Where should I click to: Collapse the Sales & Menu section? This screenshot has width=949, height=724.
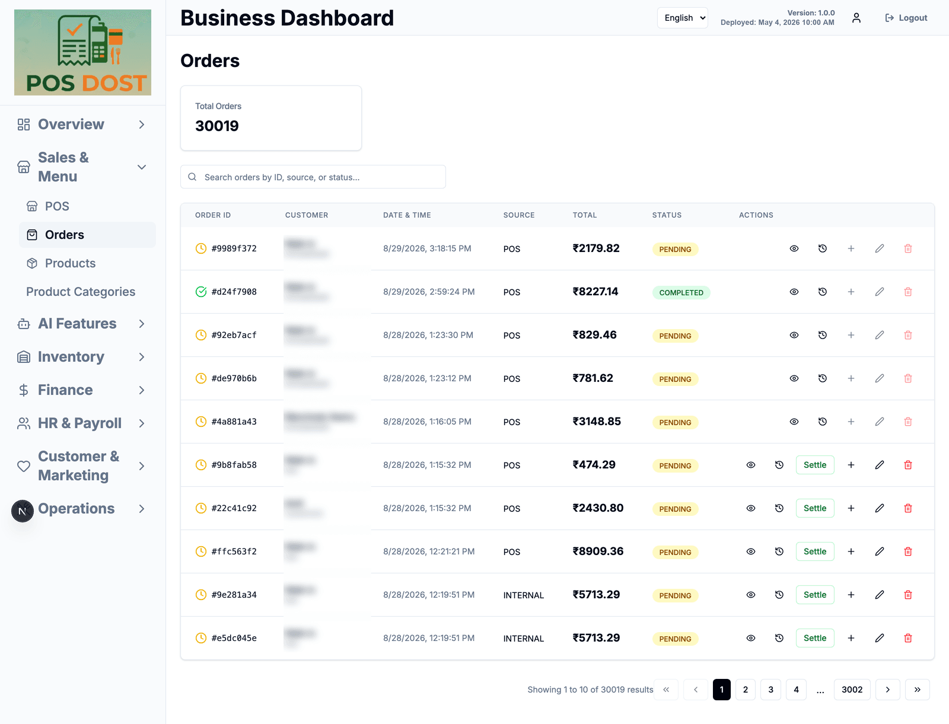coord(82,167)
